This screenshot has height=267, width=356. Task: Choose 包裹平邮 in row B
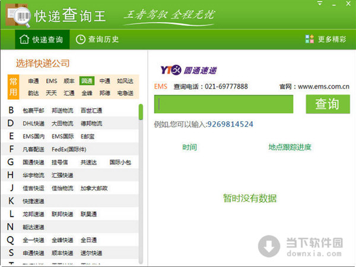click(x=33, y=111)
